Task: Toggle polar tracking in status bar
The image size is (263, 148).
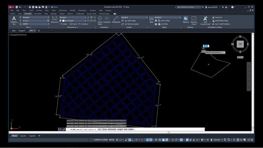Action: (x=136, y=140)
